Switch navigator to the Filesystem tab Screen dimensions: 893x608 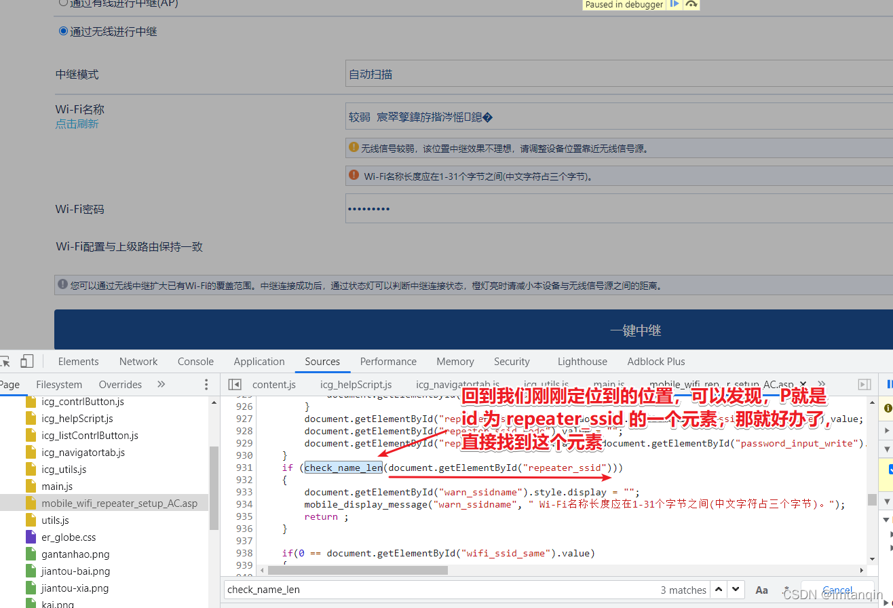pyautogui.click(x=59, y=384)
